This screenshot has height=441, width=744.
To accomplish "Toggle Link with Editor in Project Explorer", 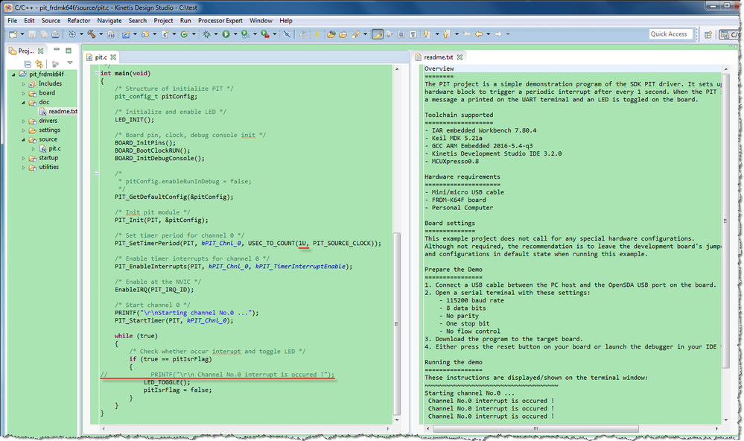I will (39, 63).
